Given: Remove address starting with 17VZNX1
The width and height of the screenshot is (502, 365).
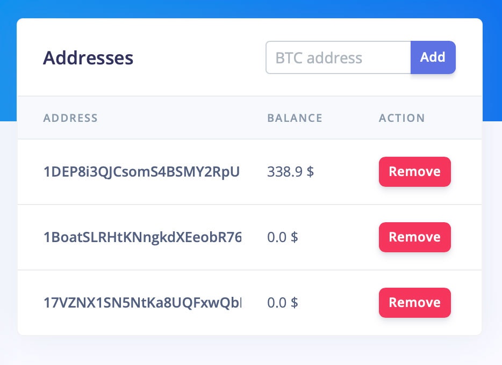Looking at the screenshot, I should pyautogui.click(x=414, y=302).
